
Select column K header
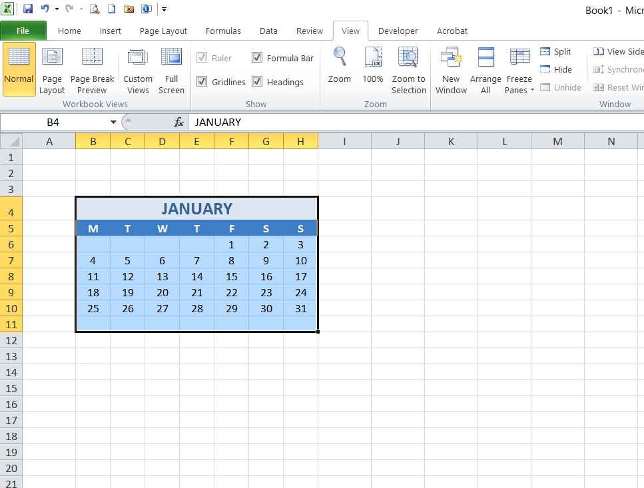[451, 142]
